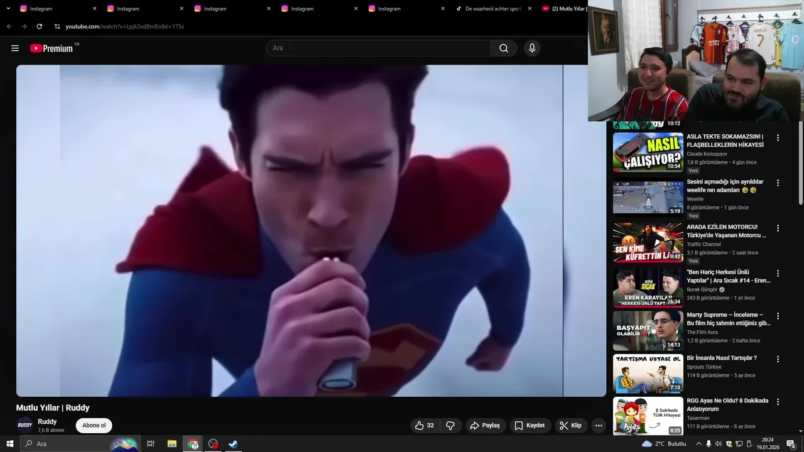Like the video with thumbs up

(424, 426)
